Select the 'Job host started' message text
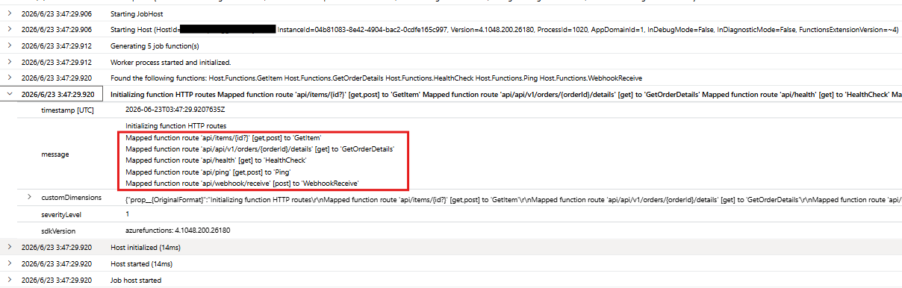902x288 pixels. [x=136, y=280]
